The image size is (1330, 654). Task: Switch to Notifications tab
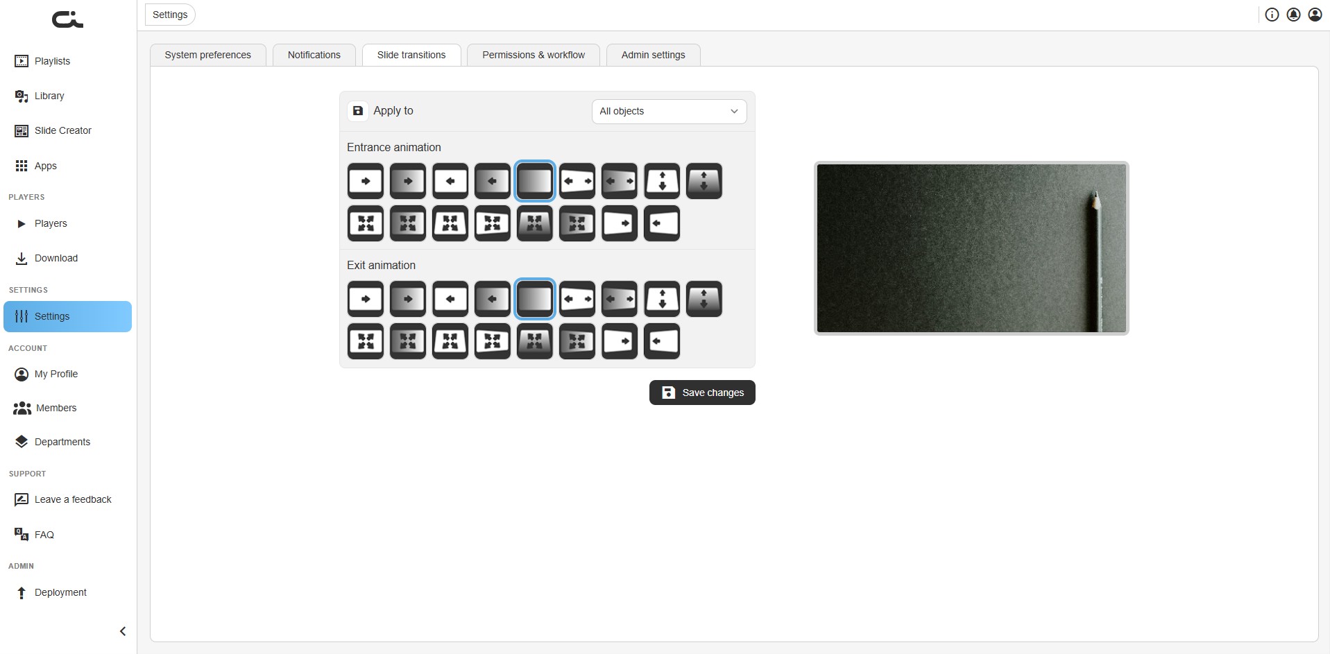314,55
